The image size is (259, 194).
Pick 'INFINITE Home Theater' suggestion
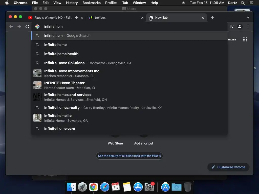tap(129, 85)
